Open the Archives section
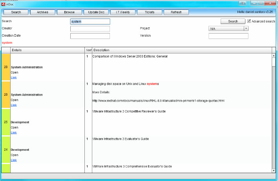This screenshot has width=278, height=181. click(x=43, y=12)
